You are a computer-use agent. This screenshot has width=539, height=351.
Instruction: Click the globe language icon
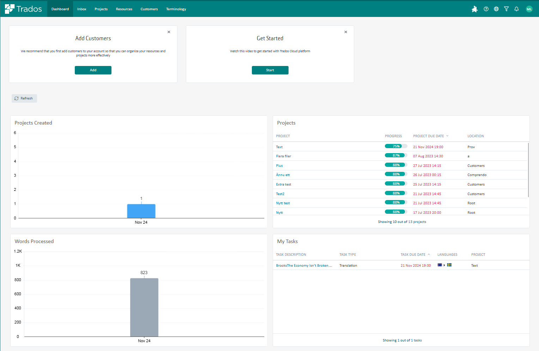pos(496,9)
